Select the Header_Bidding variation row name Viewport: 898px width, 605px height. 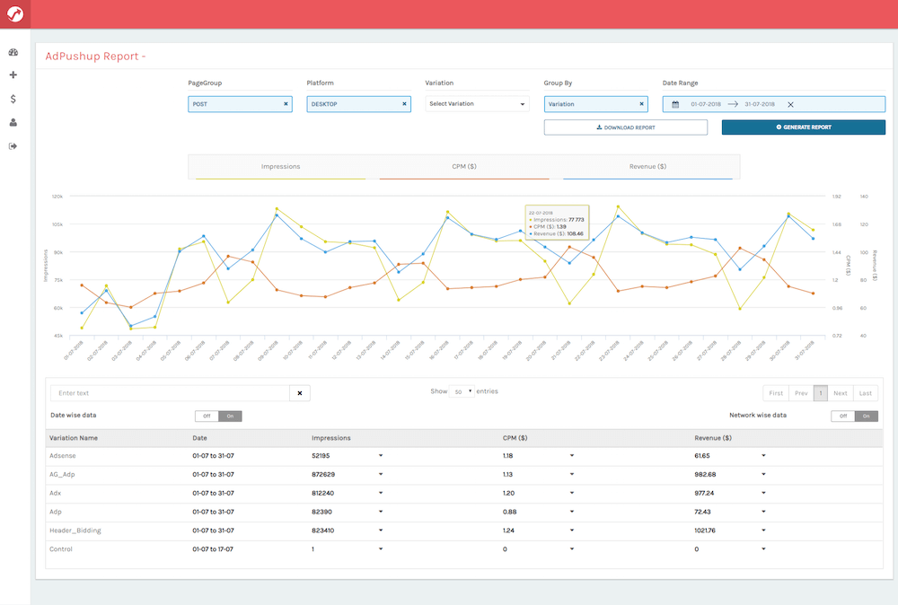tap(75, 530)
